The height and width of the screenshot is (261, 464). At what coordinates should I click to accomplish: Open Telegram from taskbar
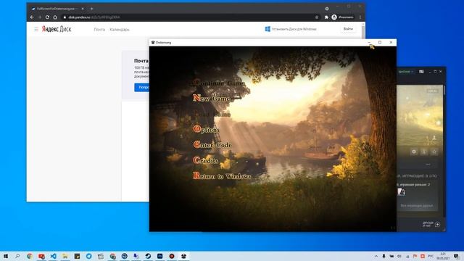point(88,256)
